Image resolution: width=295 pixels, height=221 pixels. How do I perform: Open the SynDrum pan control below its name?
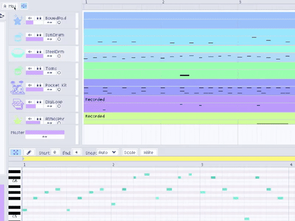[50, 39]
